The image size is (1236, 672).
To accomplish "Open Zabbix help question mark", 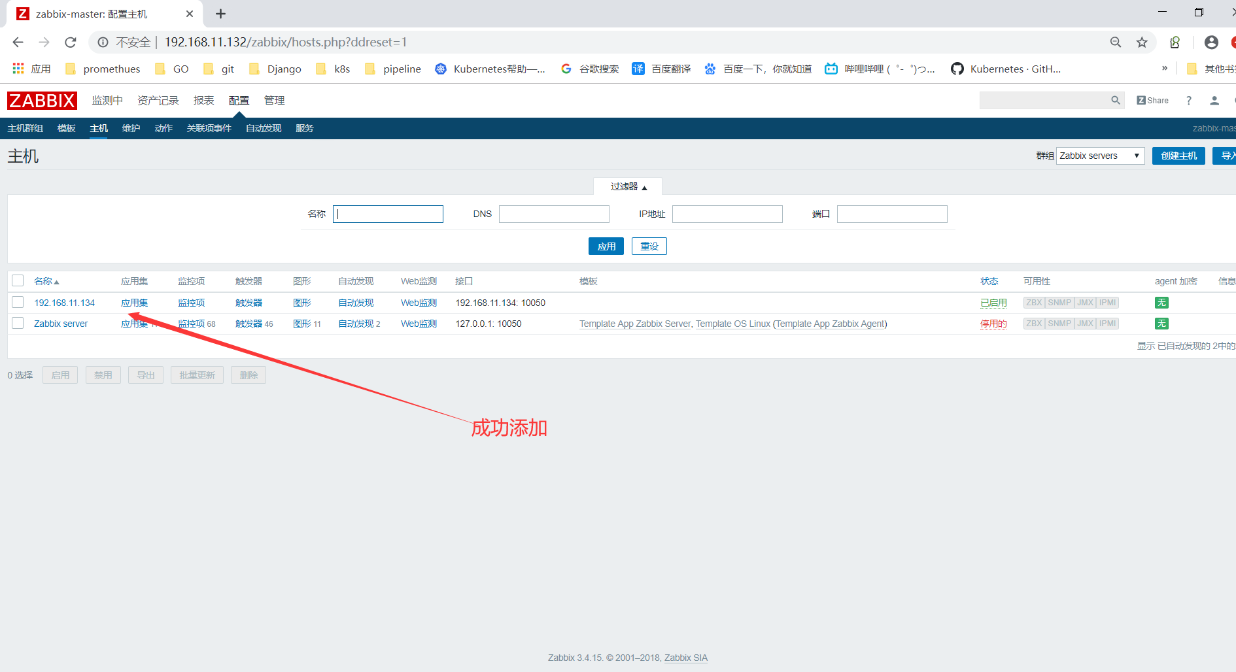I will click(x=1189, y=100).
